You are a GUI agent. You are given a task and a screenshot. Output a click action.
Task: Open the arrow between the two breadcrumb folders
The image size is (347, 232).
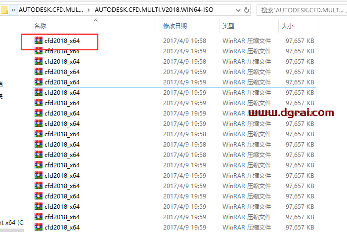coord(88,9)
